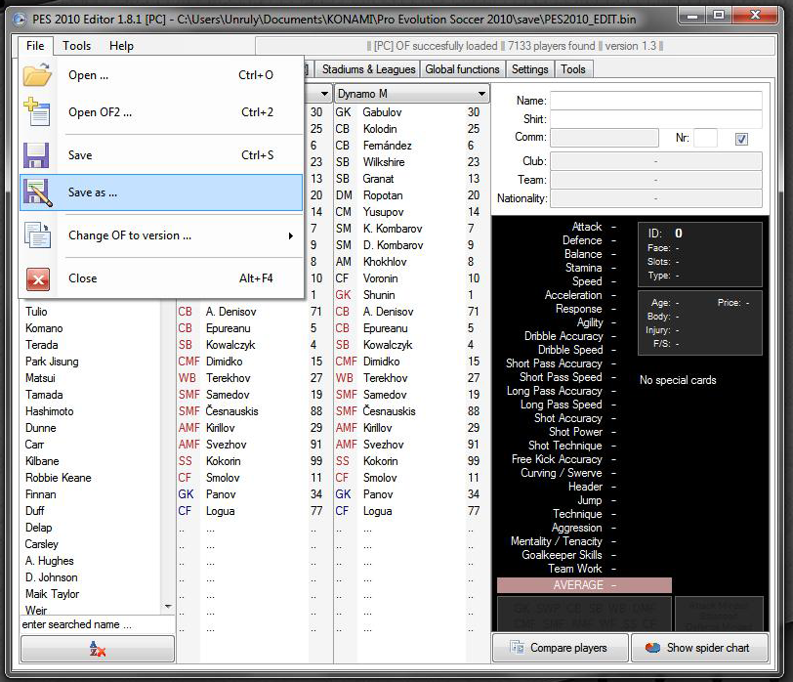
Task: Click Show spider chart button
Action: click(x=699, y=648)
